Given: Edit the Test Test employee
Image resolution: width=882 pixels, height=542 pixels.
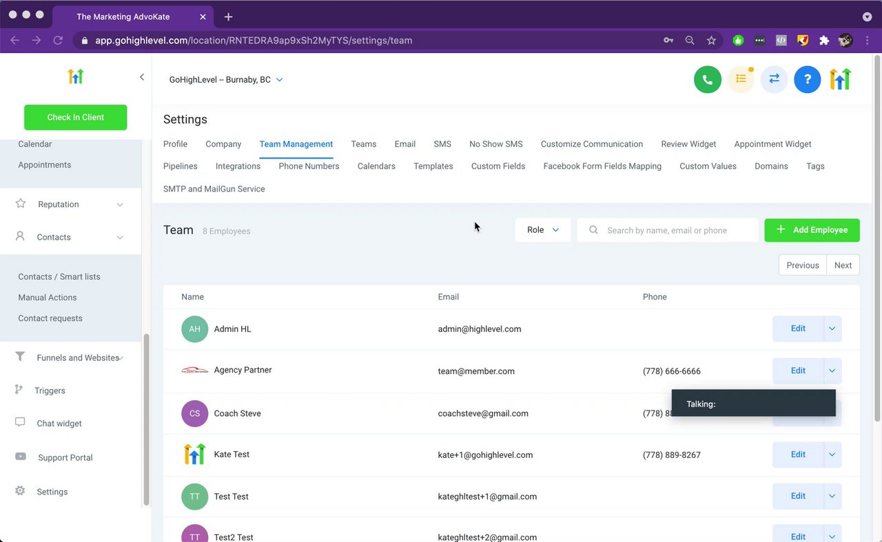Looking at the screenshot, I should 798,496.
